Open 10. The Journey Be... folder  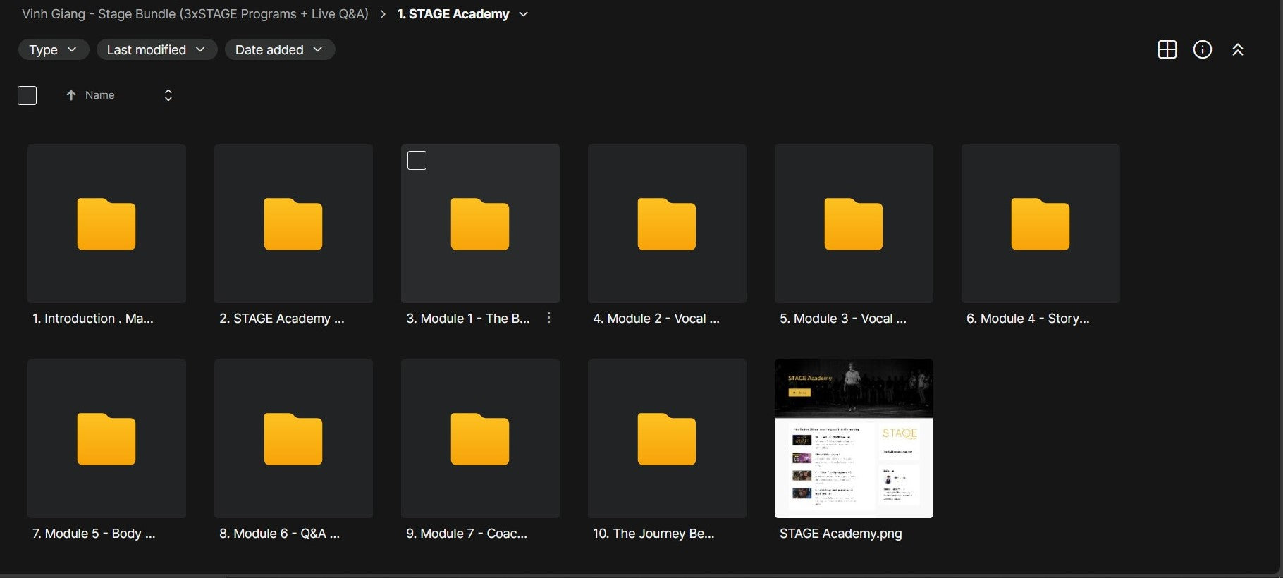[666, 439]
